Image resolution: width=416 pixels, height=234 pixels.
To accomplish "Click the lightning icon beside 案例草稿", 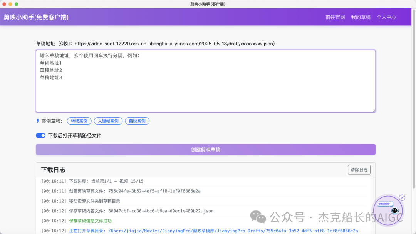I will point(38,121).
